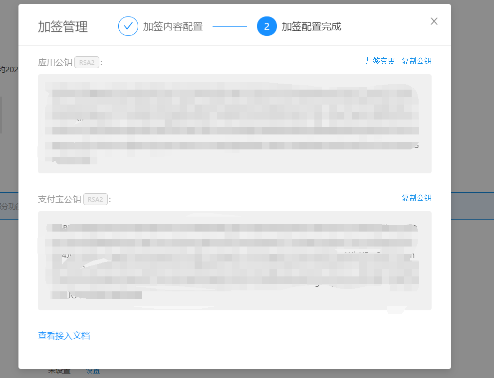The height and width of the screenshot is (378, 494).
Task: Click the 支付宝公钥 key text box
Action: pos(235,260)
